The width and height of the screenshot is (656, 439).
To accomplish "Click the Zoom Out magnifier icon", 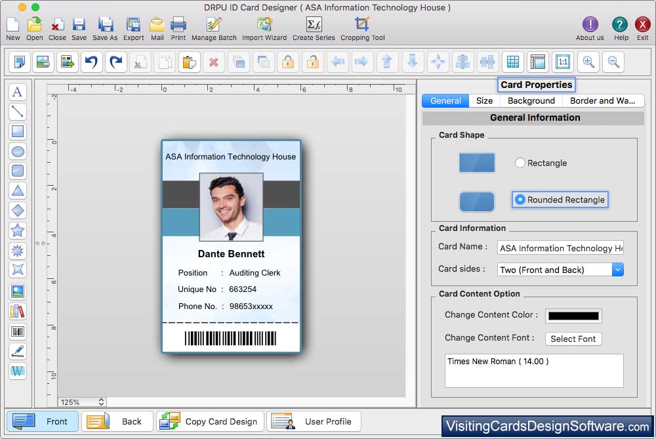I will pyautogui.click(x=613, y=62).
